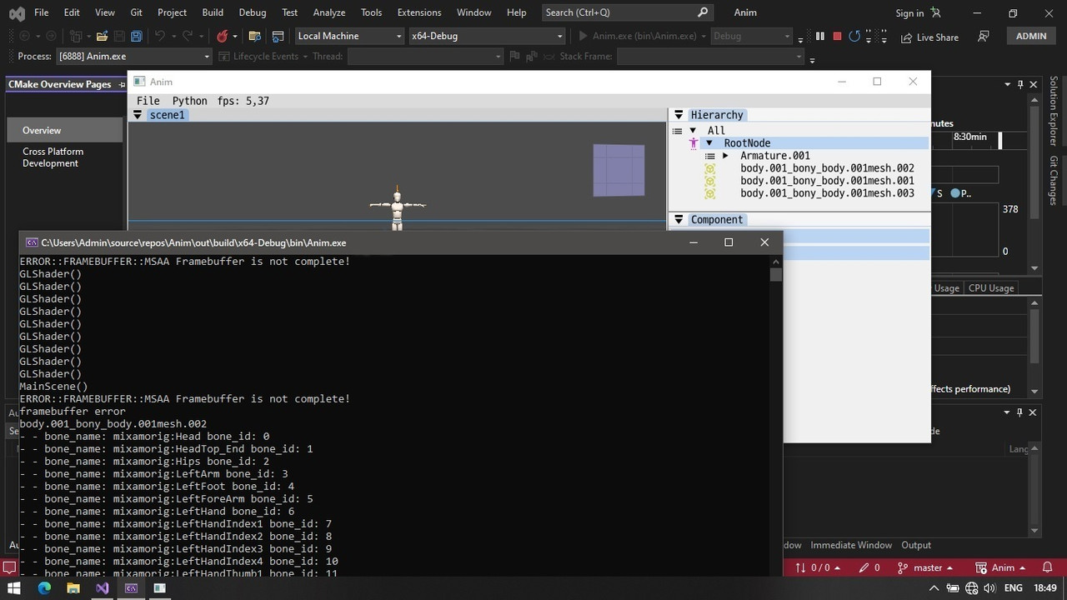
Task: Click the Hot Reload flame icon
Action: click(223, 36)
